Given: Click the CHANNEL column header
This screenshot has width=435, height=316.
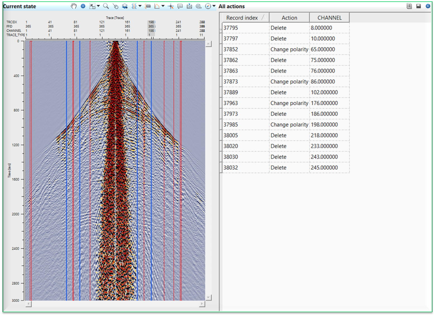Looking at the screenshot, I should tap(329, 18).
